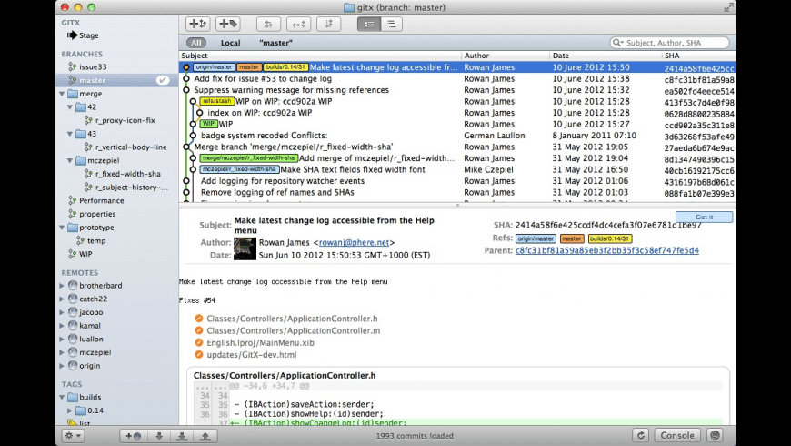Click the cherry-pick toolbar button

(298, 24)
